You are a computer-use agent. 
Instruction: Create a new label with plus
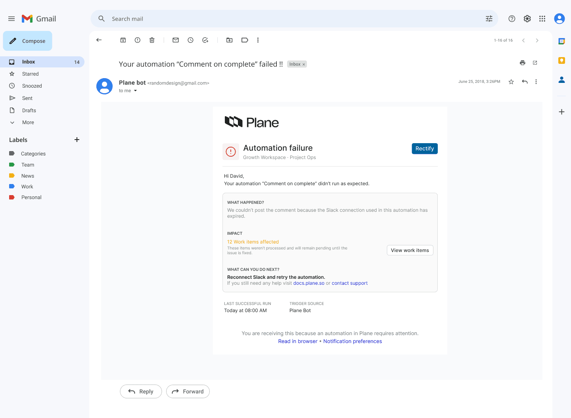pyautogui.click(x=77, y=140)
